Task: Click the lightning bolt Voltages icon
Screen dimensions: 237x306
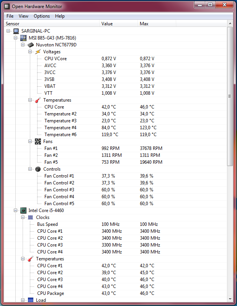Action: tap(38, 52)
